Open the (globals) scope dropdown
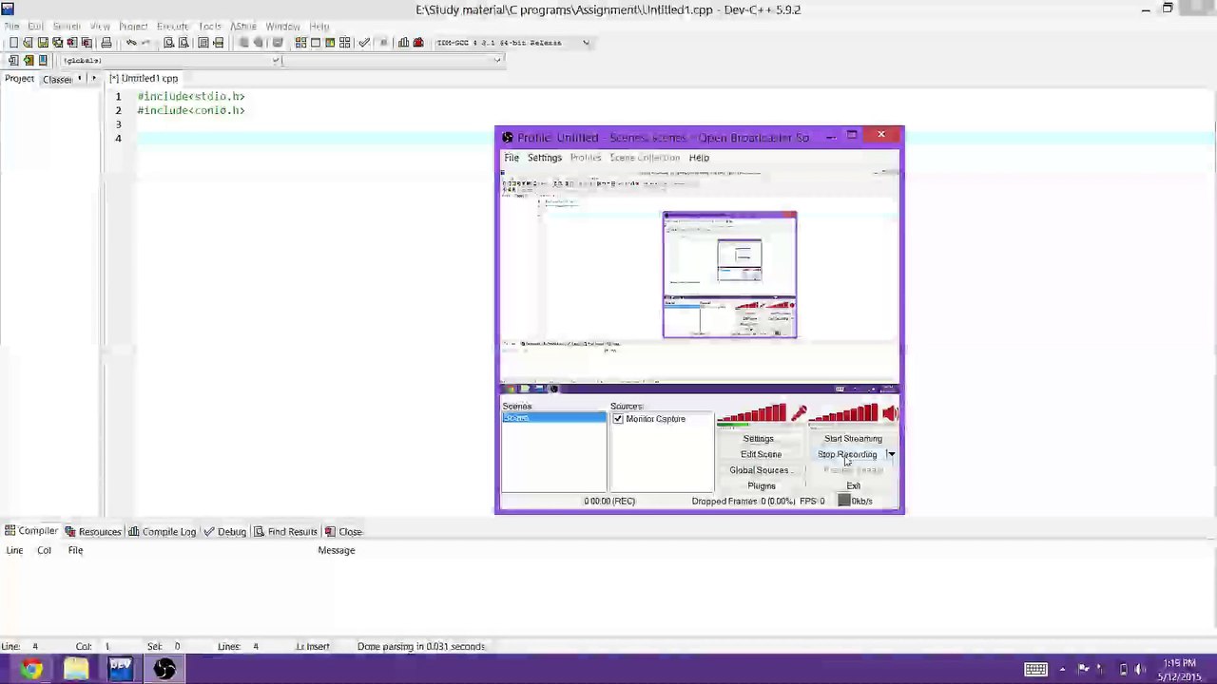 pyautogui.click(x=276, y=61)
